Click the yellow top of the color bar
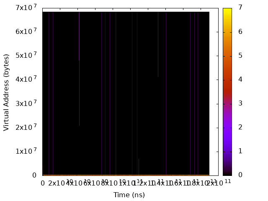 click(227, 10)
